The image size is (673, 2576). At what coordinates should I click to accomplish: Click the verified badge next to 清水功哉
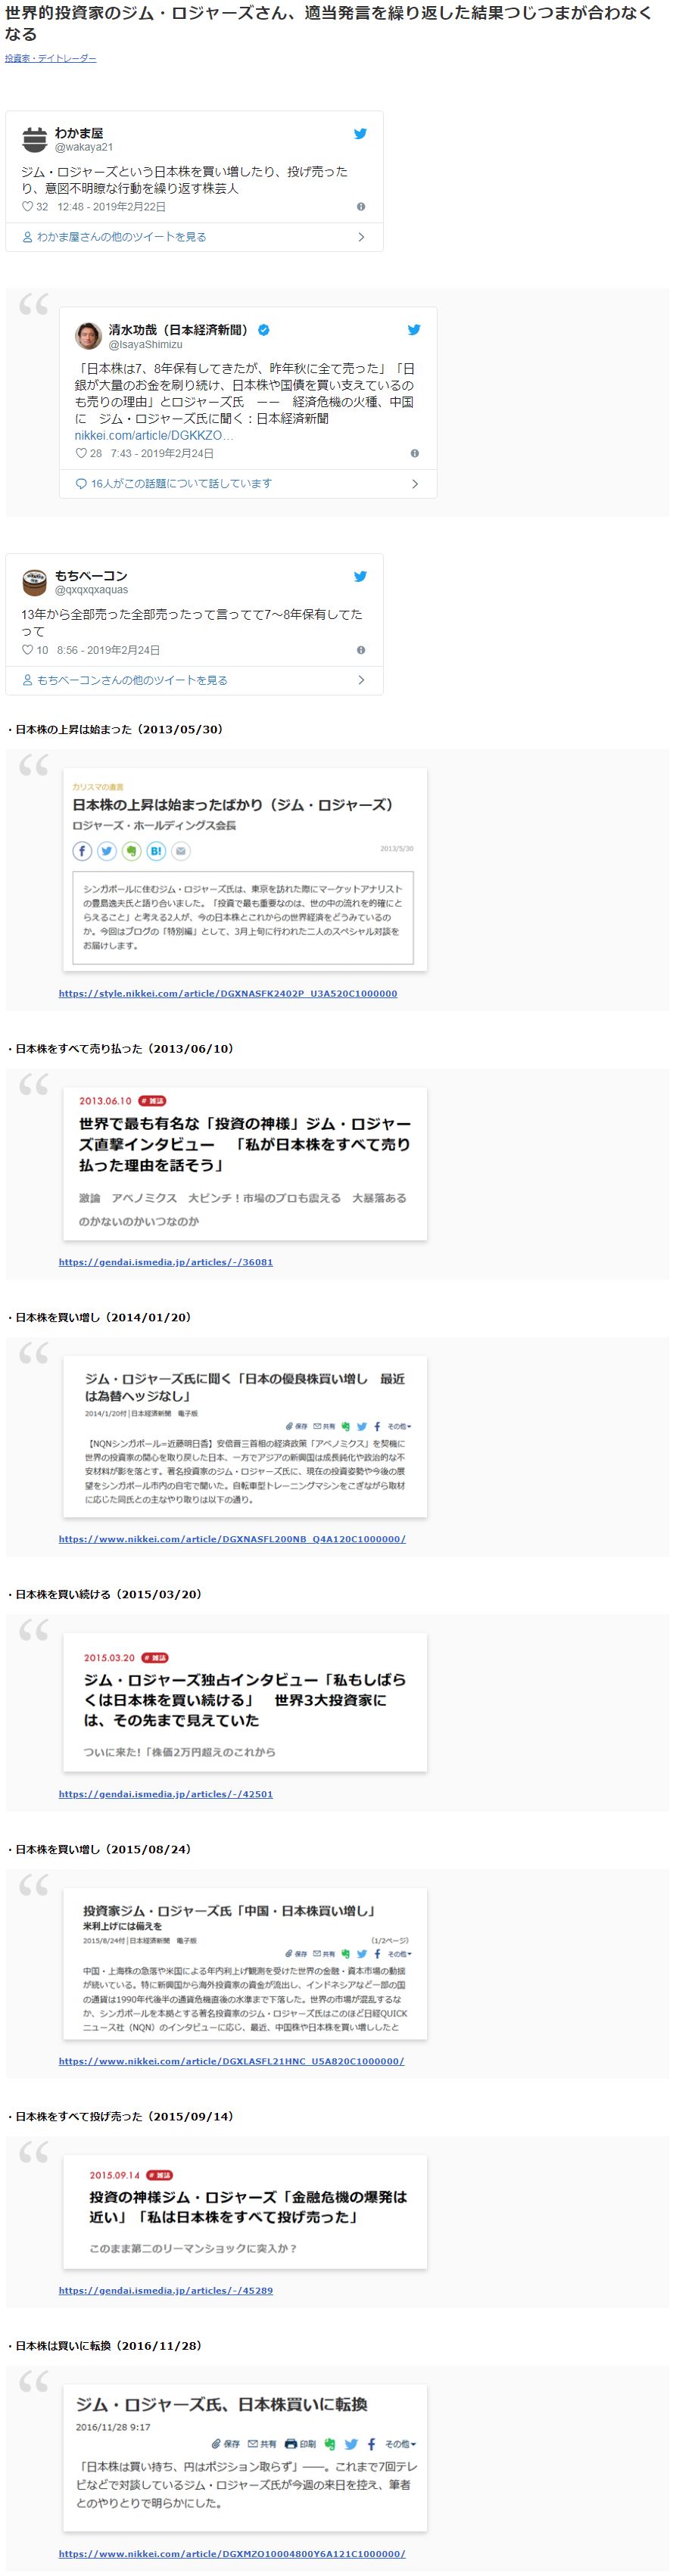coord(264,329)
